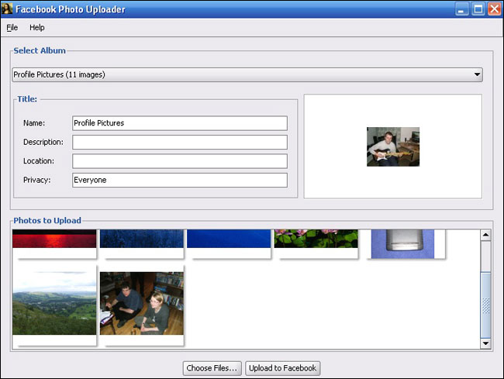Screen dimensions: 504x379
Task: Click the Location input field
Action: pyautogui.click(x=179, y=161)
